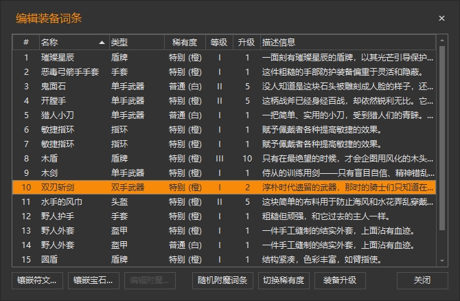This screenshot has height=301, width=460.
Task: Click 普通 (白) rarity in row 14
Action: tap(185, 245)
